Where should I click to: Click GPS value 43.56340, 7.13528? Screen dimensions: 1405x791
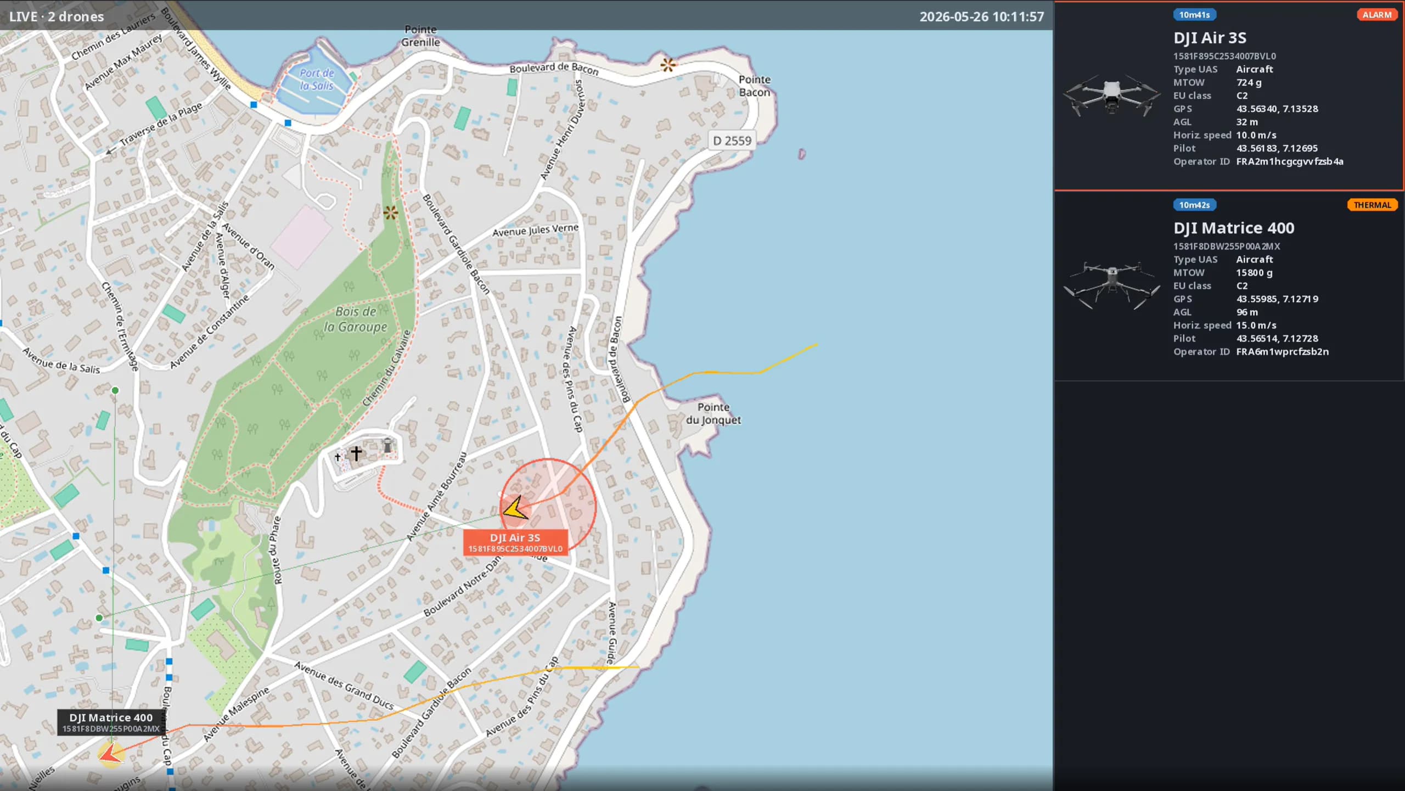tap(1277, 109)
